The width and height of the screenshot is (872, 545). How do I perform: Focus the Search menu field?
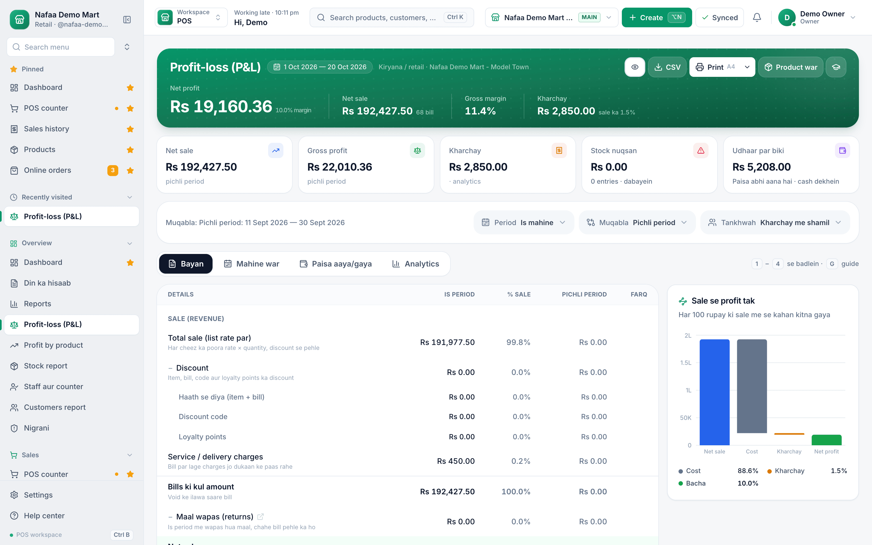point(61,47)
